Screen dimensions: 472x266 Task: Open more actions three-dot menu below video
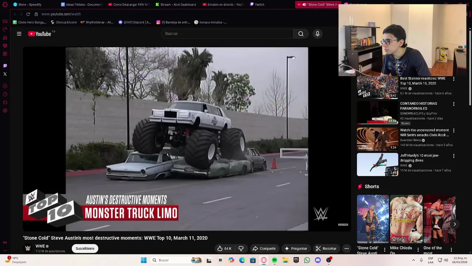[x=346, y=249]
